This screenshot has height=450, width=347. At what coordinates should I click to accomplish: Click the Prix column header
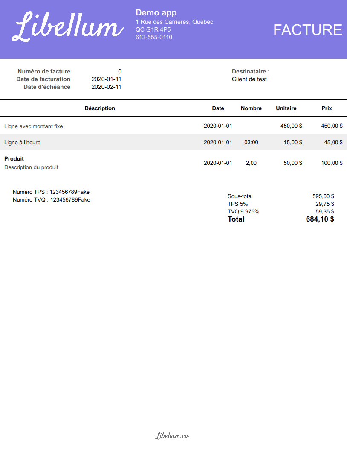[327, 108]
